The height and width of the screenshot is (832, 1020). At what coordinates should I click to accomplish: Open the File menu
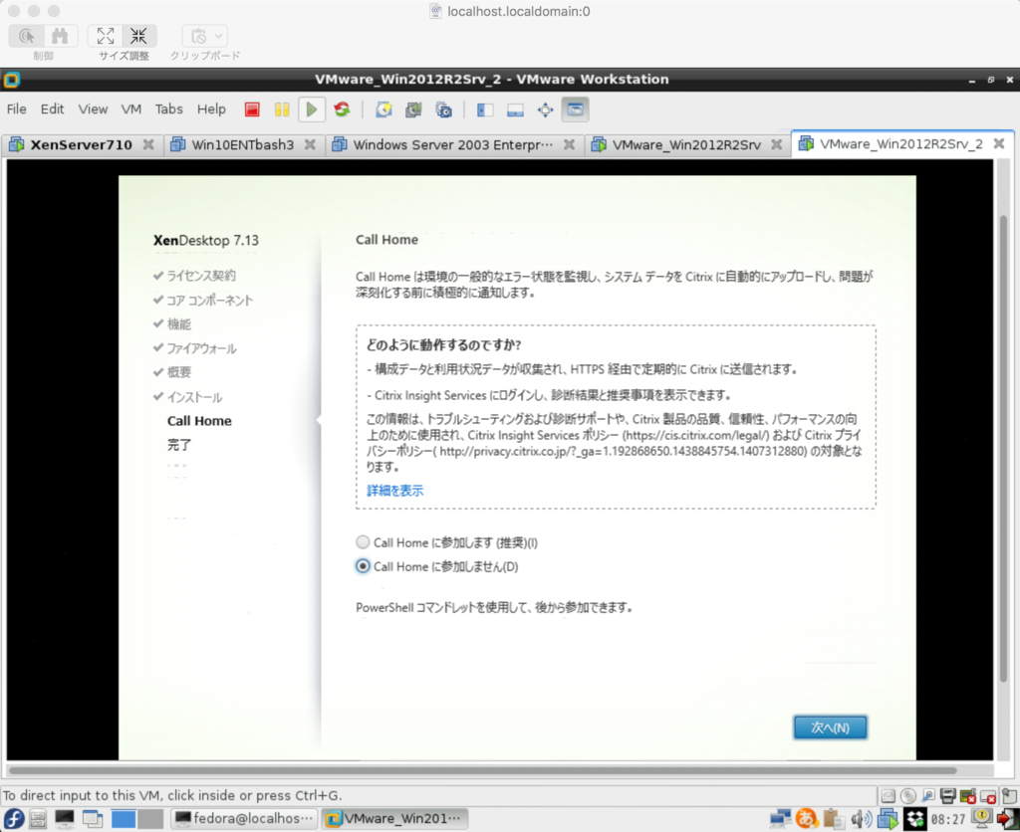16,109
